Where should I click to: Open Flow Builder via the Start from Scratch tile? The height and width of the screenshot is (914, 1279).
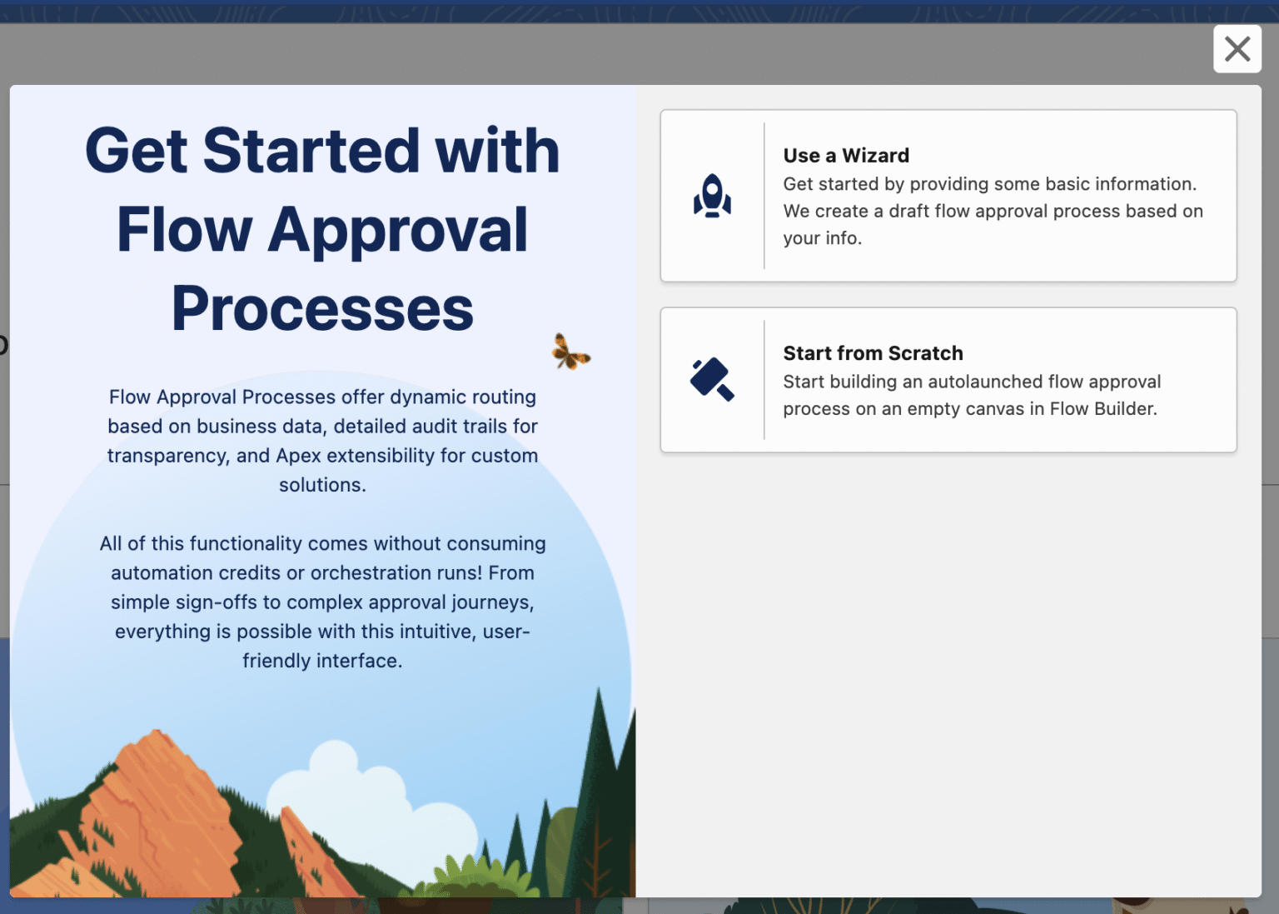click(x=948, y=380)
